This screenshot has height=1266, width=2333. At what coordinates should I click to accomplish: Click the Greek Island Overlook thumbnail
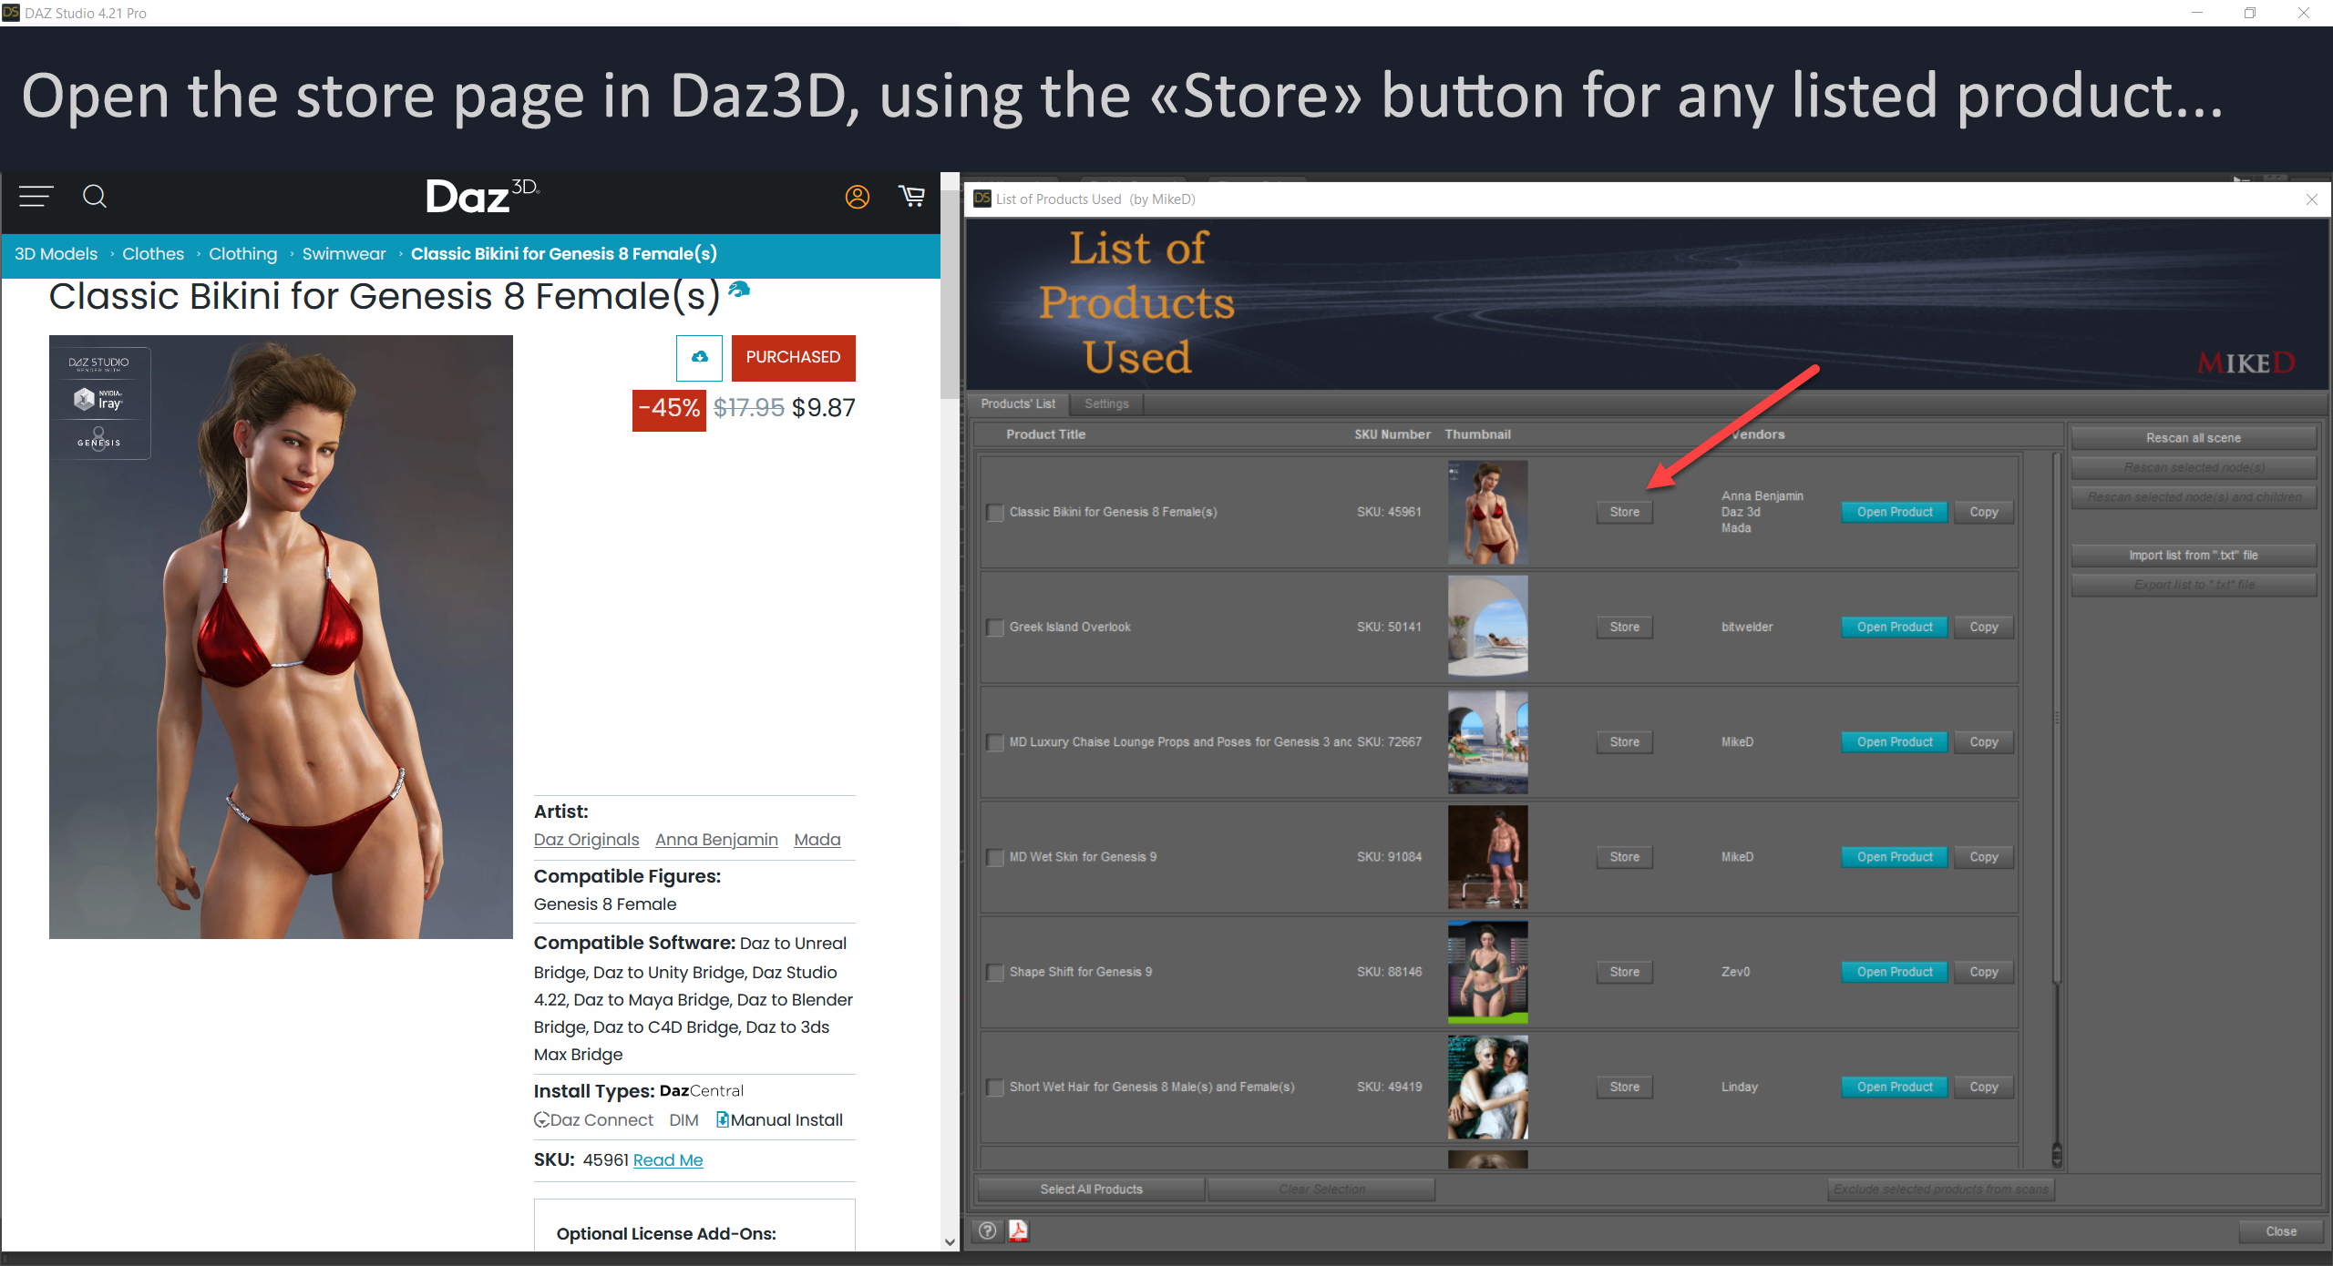pos(1487,627)
